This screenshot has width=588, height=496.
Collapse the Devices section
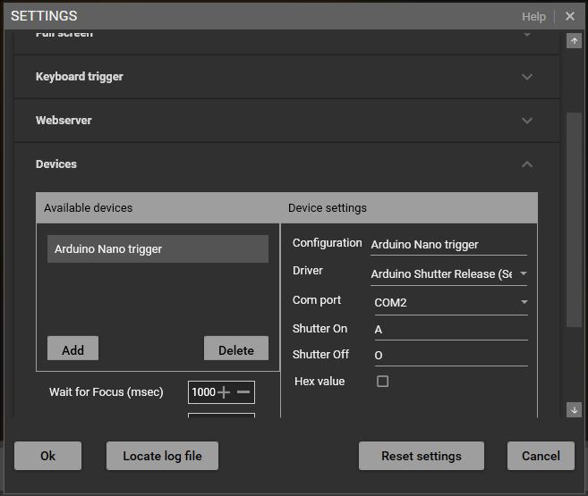[x=527, y=164]
